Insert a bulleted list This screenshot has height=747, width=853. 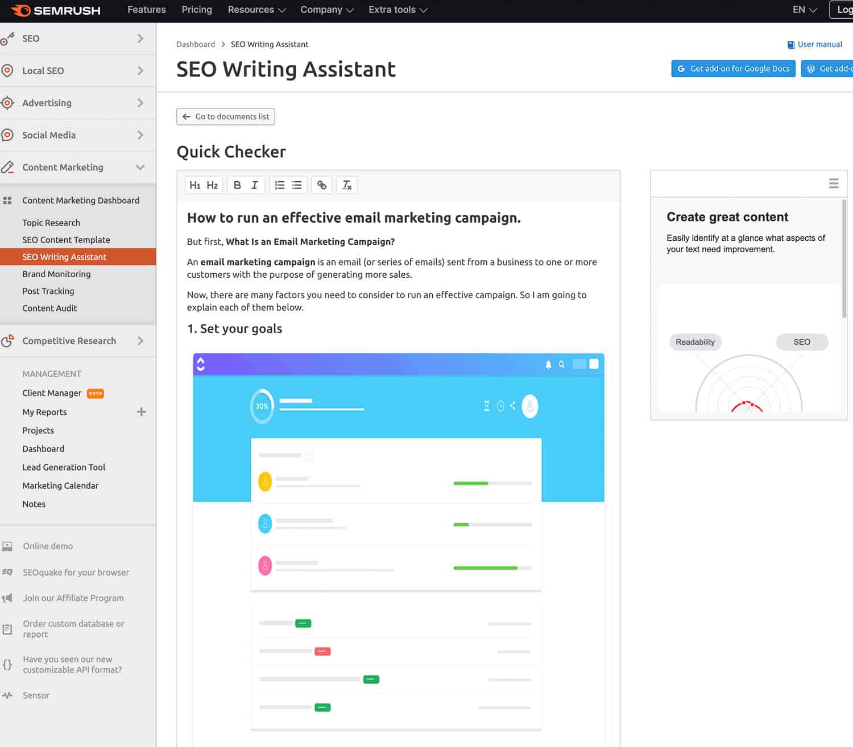[x=296, y=185]
